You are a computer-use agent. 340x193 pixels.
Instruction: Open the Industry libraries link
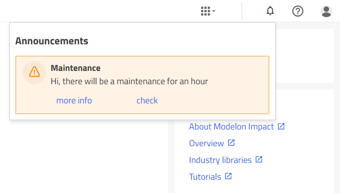click(x=220, y=160)
